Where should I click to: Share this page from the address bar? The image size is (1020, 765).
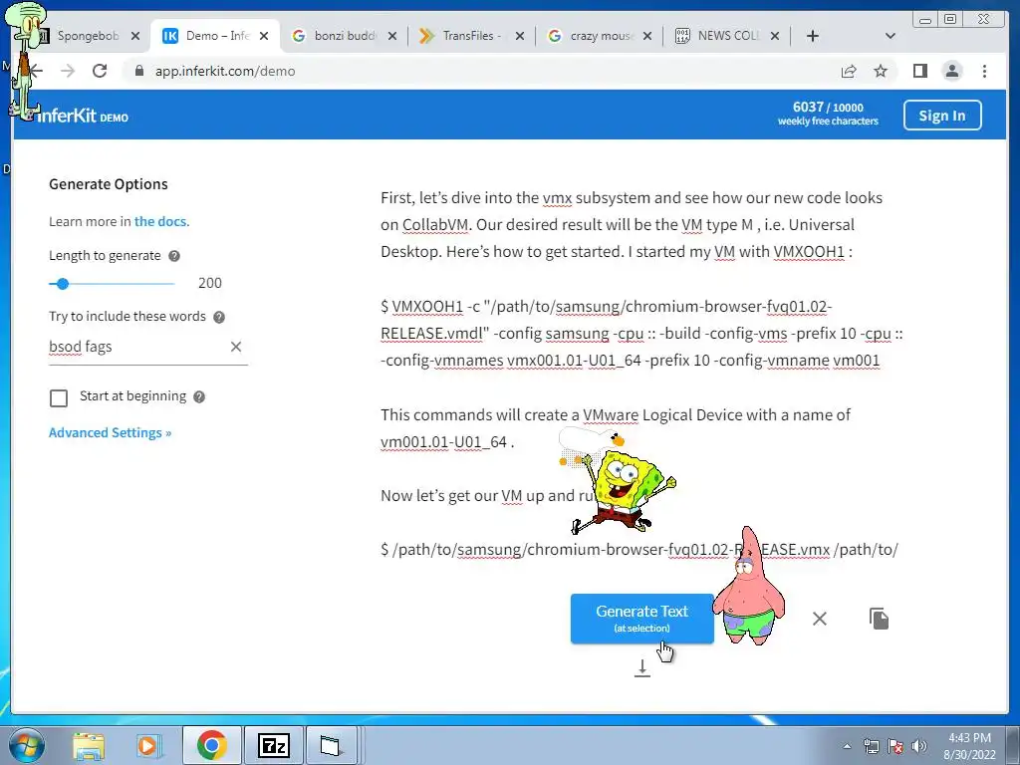point(849,71)
